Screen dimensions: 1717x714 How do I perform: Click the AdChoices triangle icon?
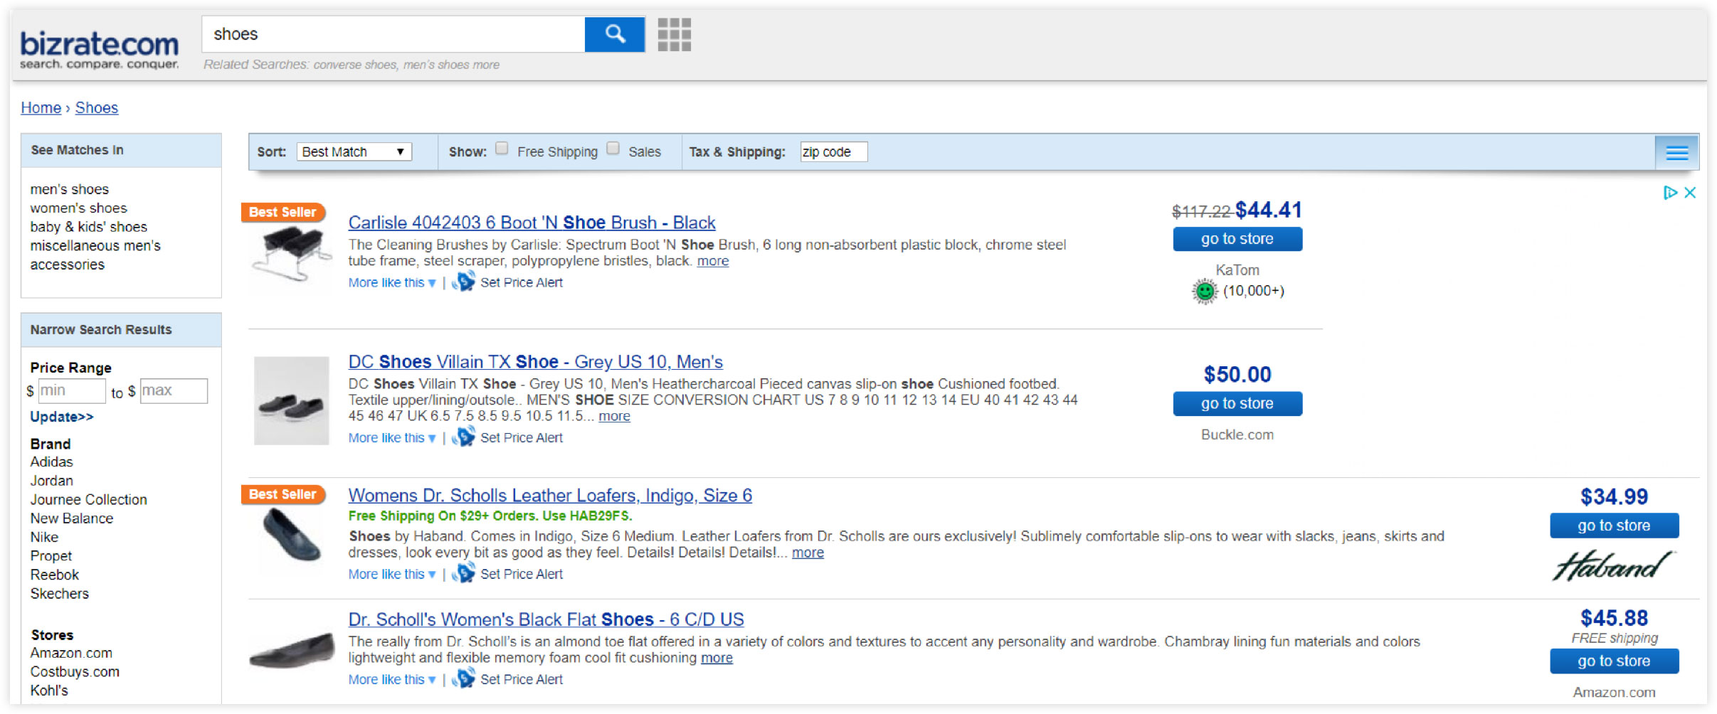[1670, 193]
